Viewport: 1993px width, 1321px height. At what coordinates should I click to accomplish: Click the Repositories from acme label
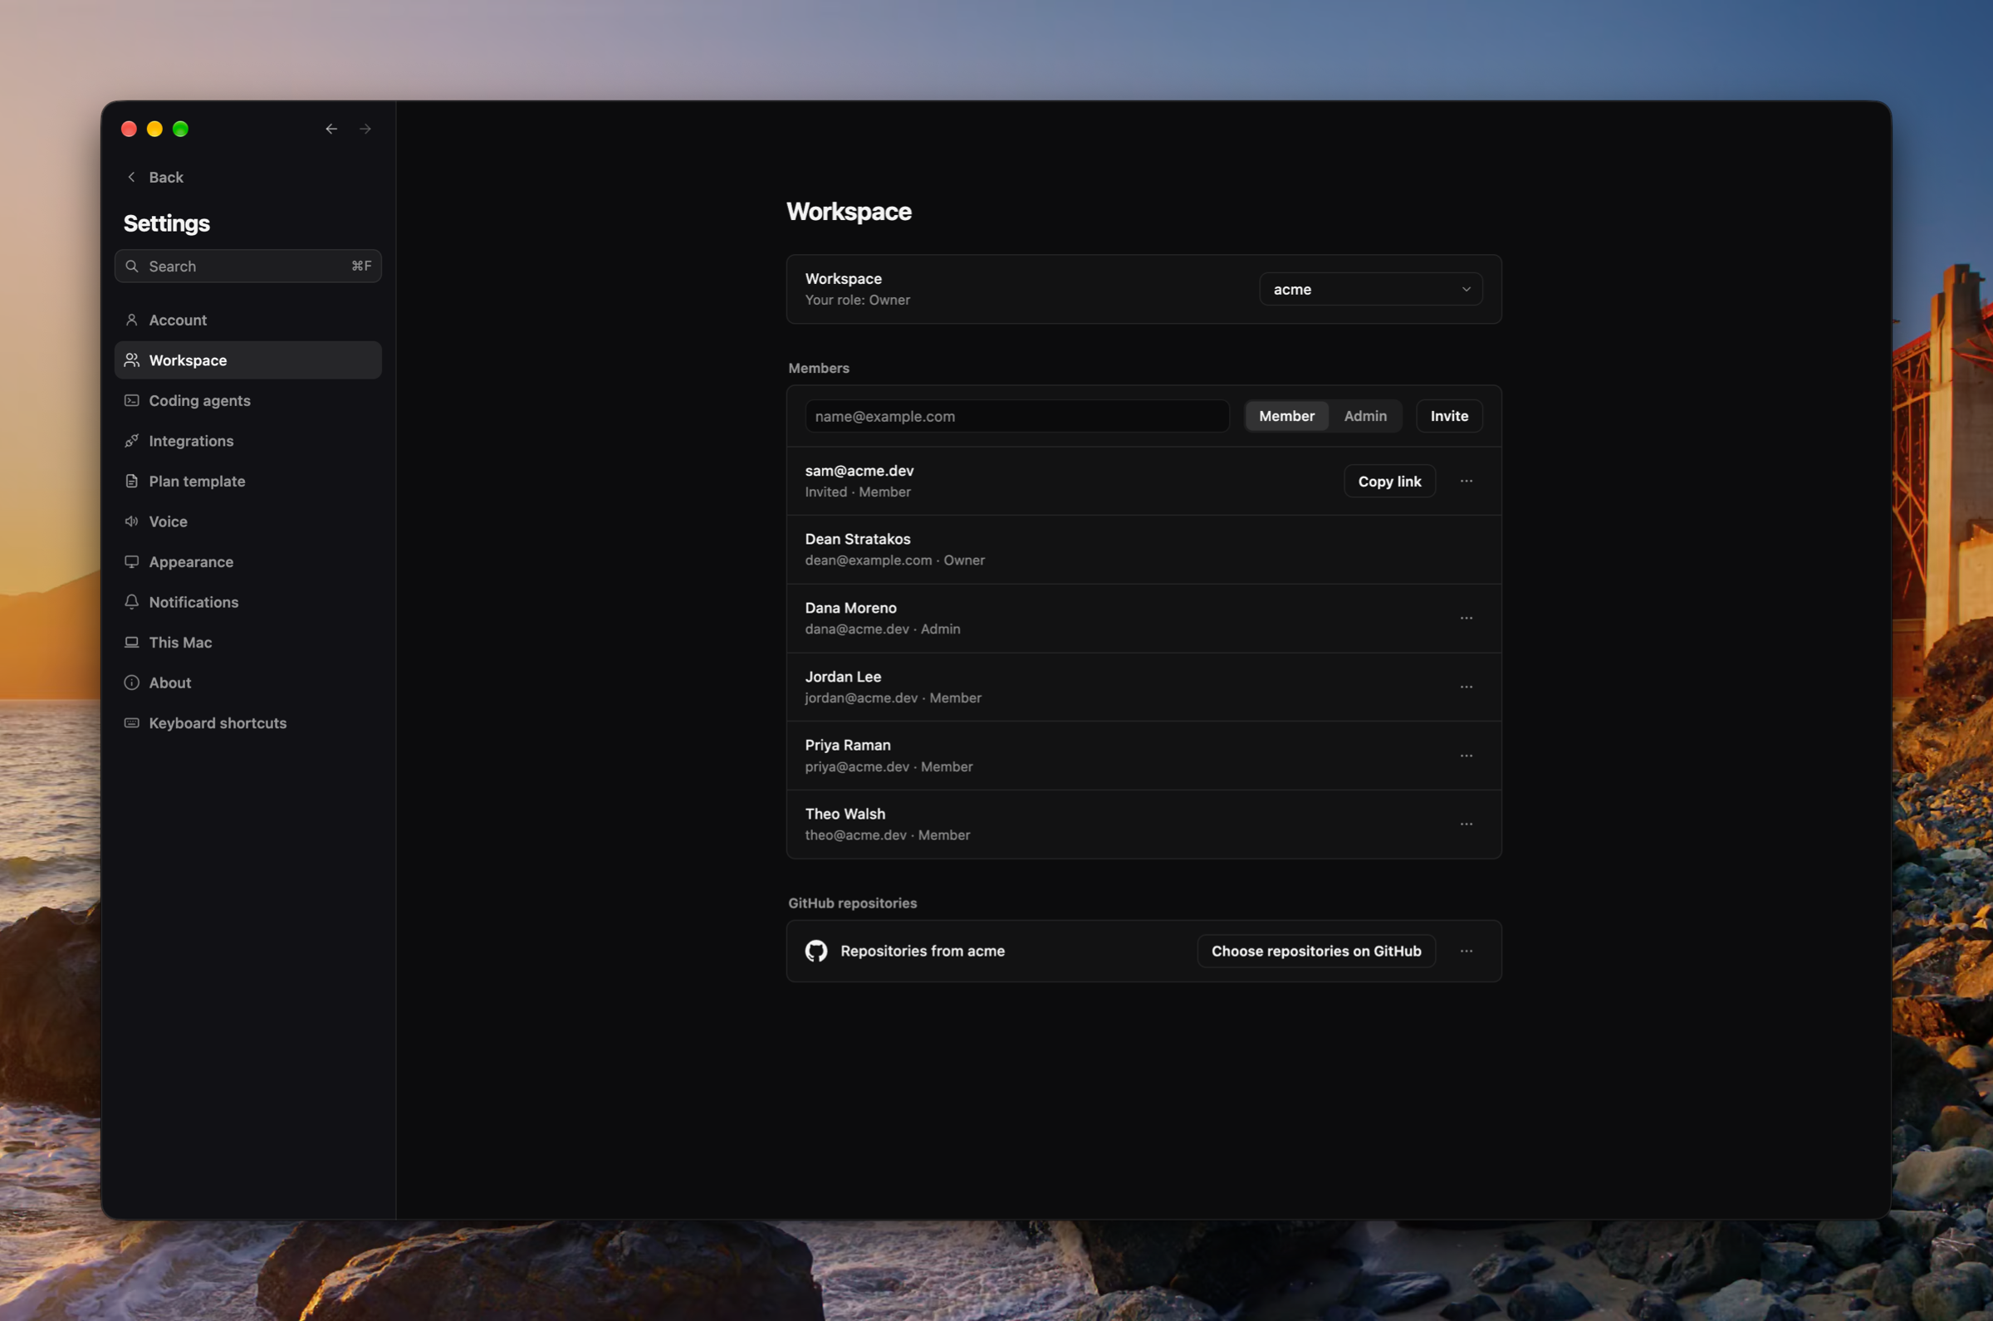click(923, 952)
